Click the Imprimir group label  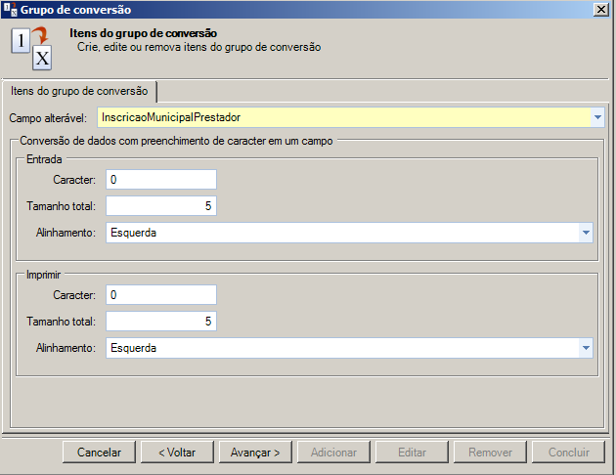43,275
